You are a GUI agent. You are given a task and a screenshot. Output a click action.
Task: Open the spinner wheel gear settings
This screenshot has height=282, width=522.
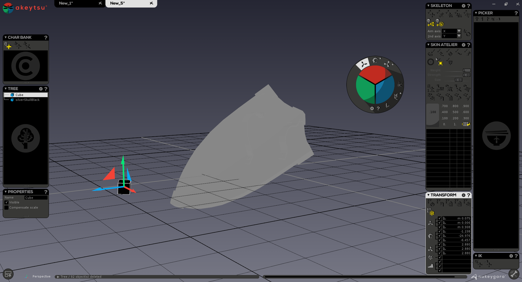372,109
